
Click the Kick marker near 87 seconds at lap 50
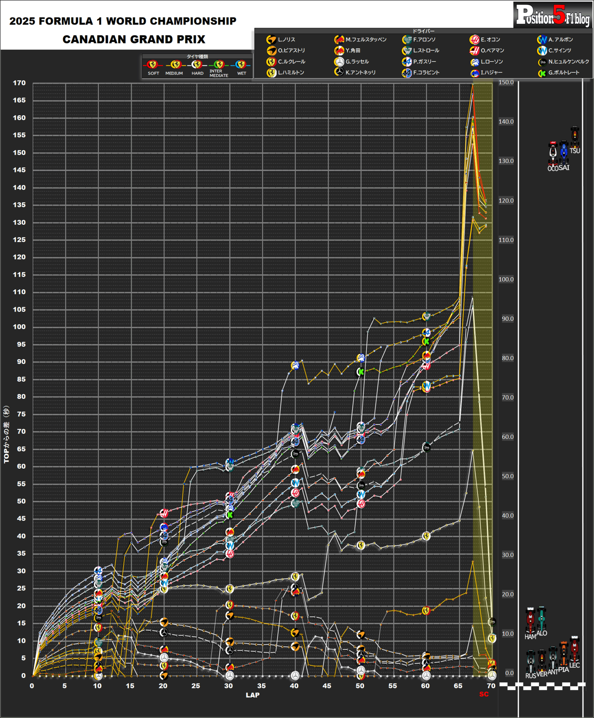tap(361, 372)
